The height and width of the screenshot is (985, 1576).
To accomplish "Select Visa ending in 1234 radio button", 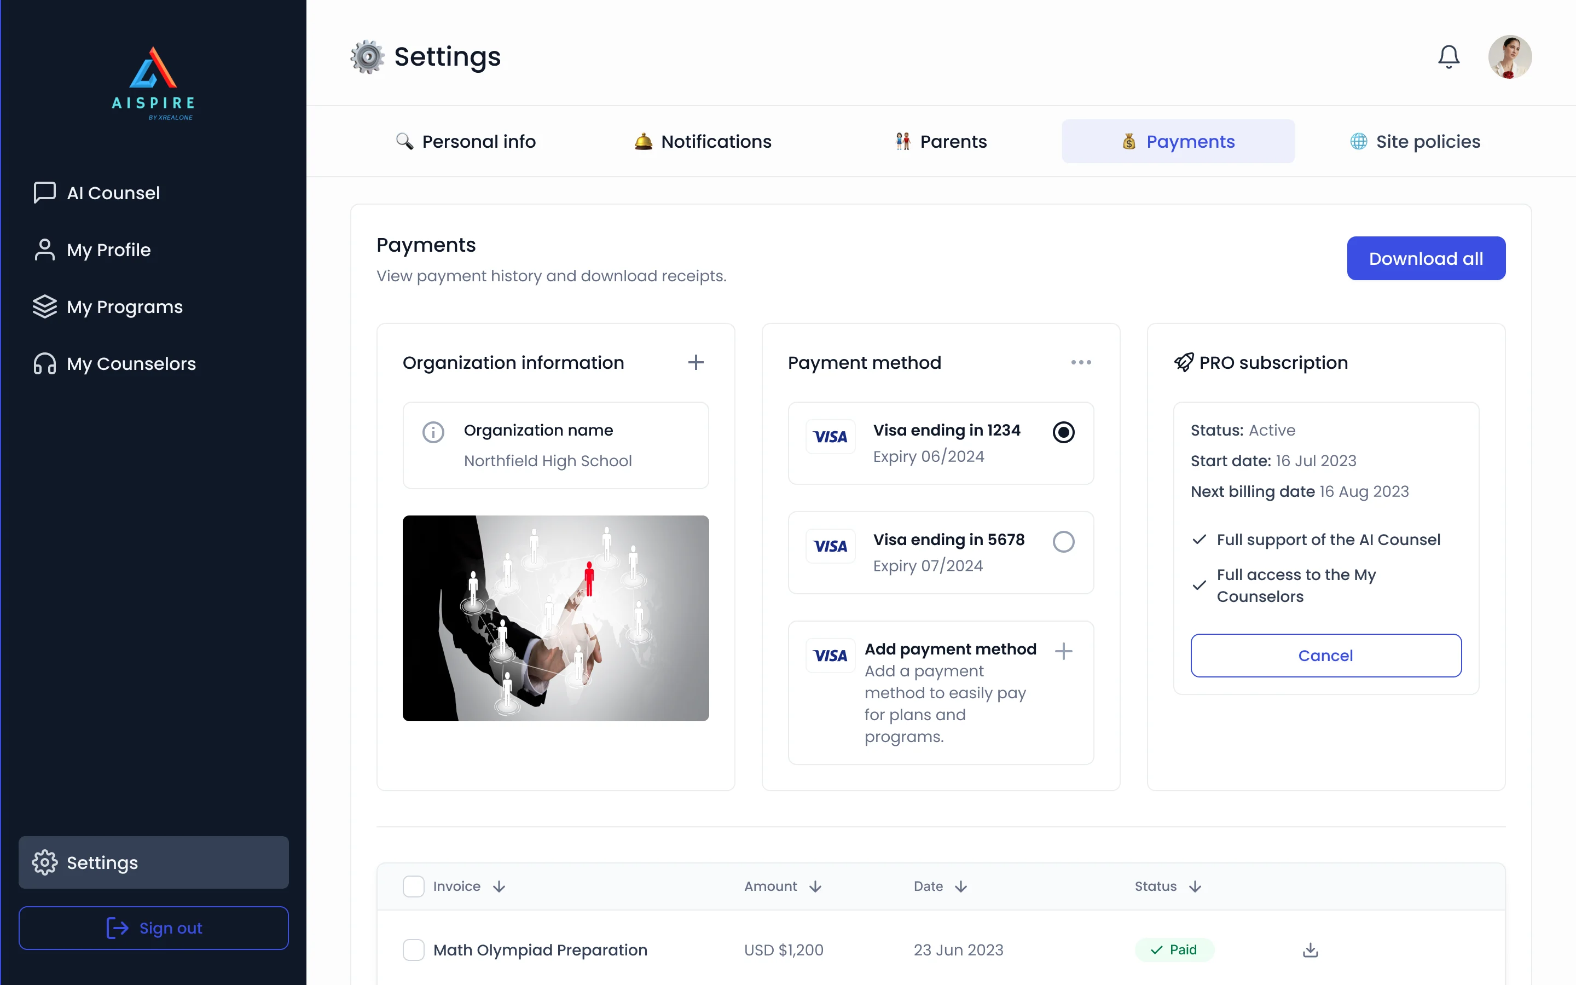I will pyautogui.click(x=1063, y=432).
